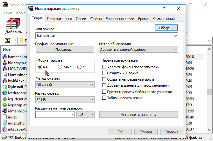The height and width of the screenshot is (141, 213).
Task: Click the Обзор... button
Action: coord(166,28)
